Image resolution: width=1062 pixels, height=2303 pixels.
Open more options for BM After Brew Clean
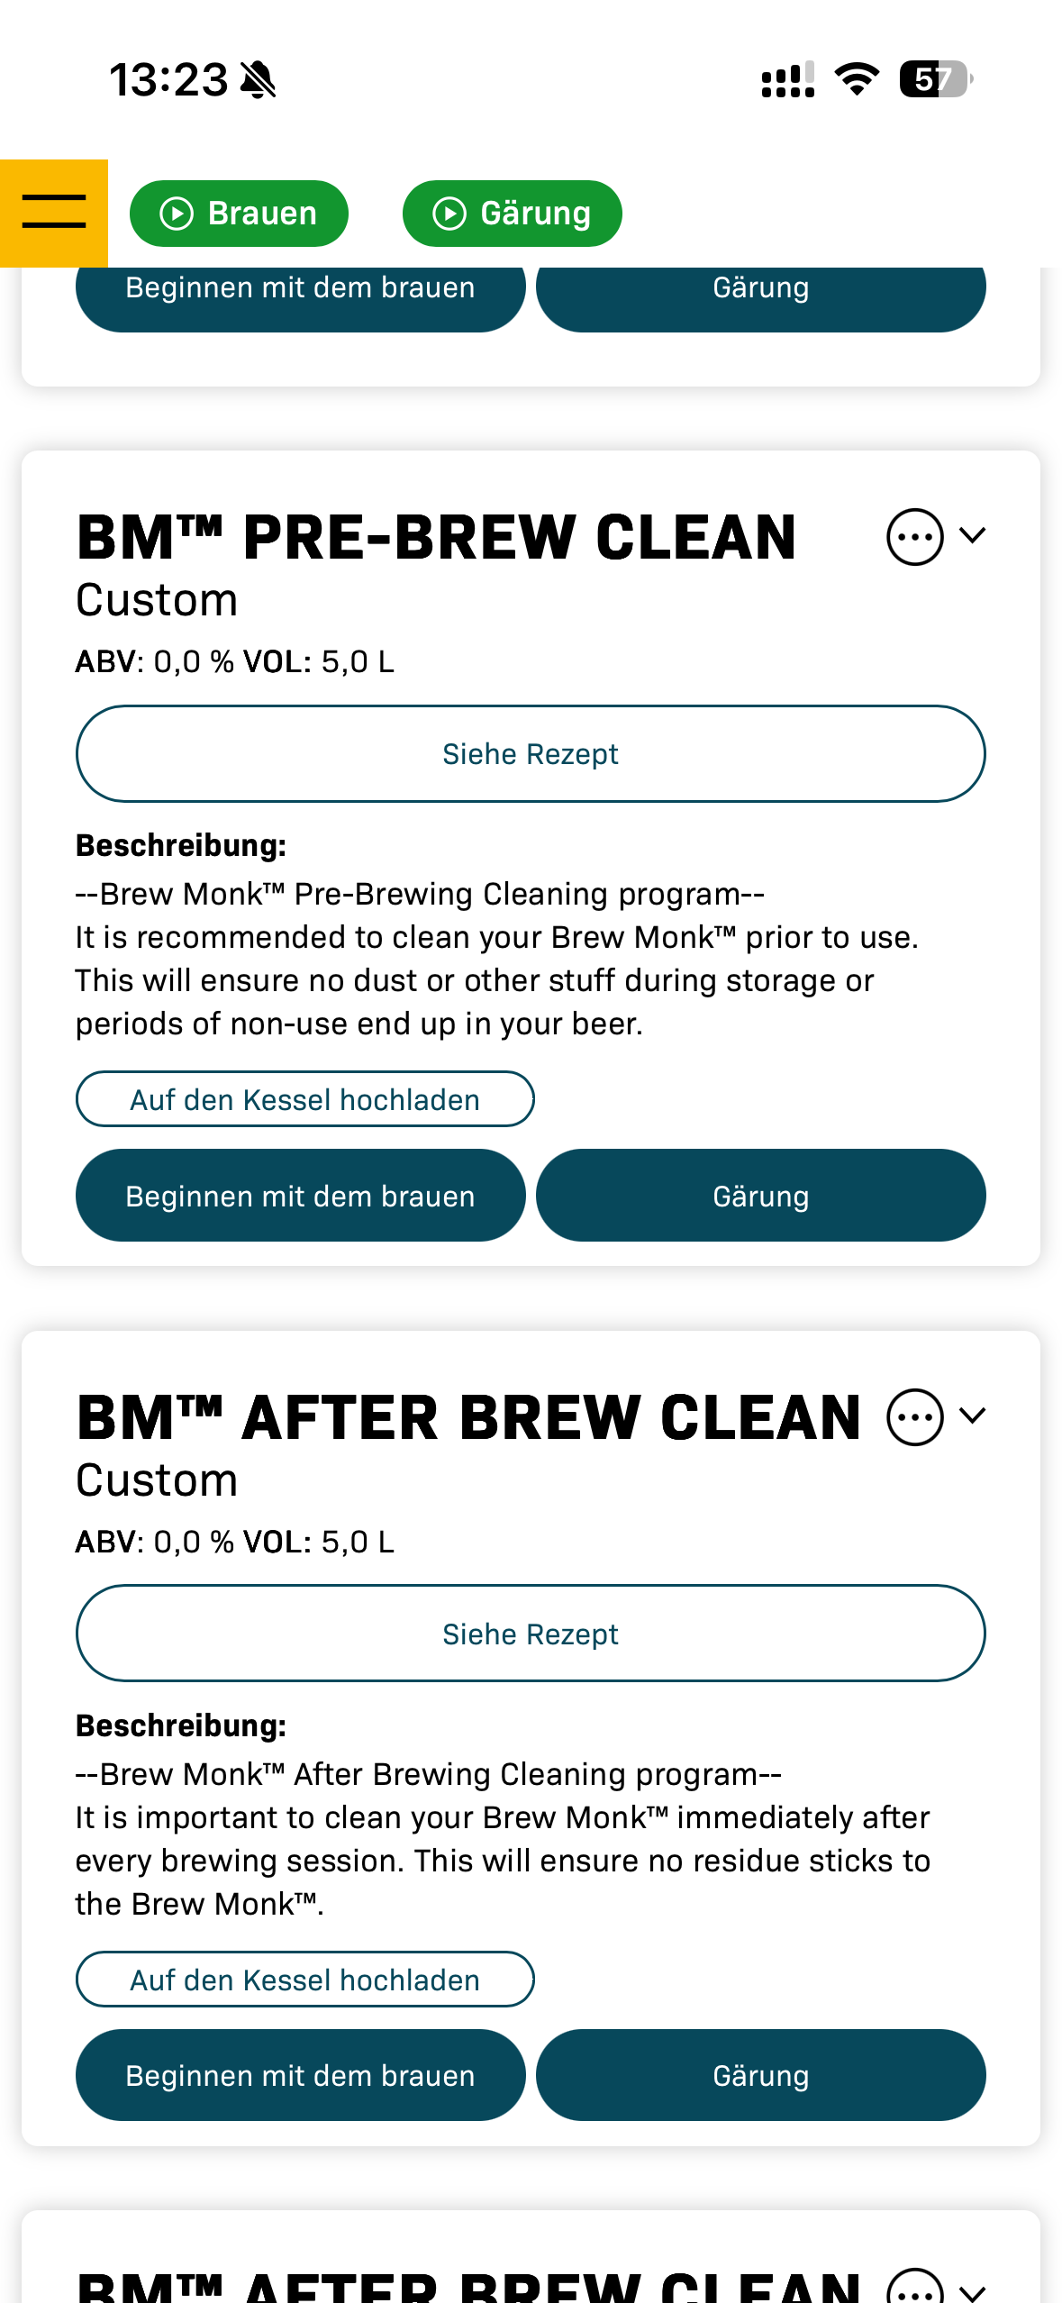point(914,1417)
